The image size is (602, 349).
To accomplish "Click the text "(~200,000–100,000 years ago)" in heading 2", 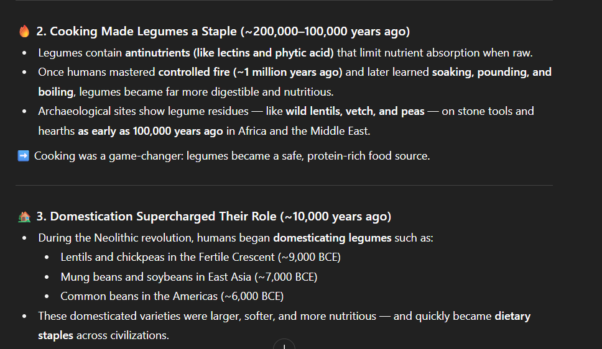I will [x=327, y=32].
